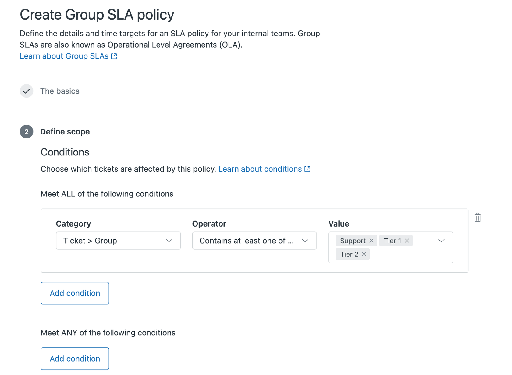
Task: Click inside the Value field
Action: (411, 254)
